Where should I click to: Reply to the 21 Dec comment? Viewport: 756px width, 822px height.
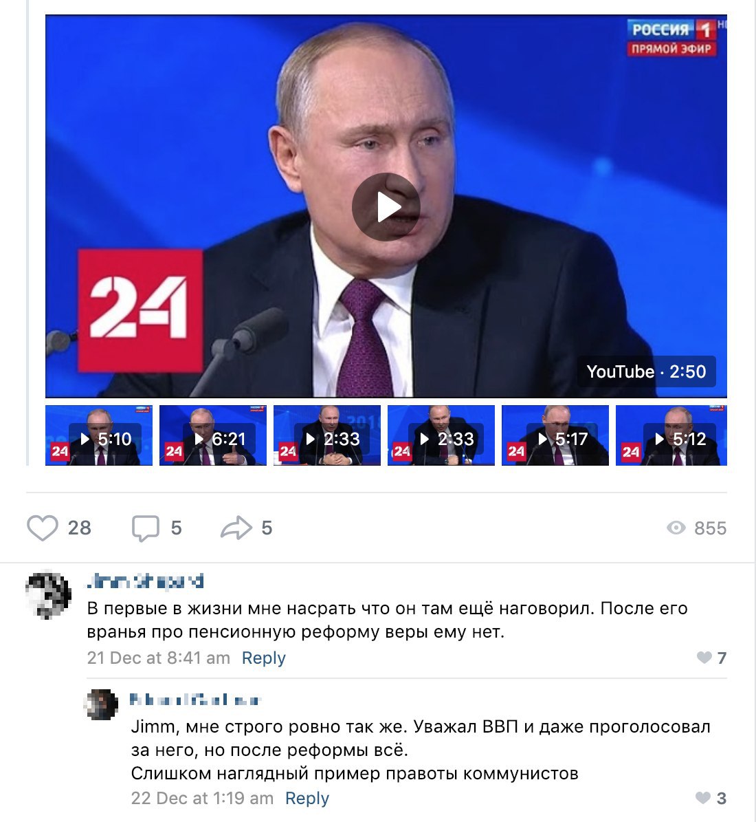[263, 658]
